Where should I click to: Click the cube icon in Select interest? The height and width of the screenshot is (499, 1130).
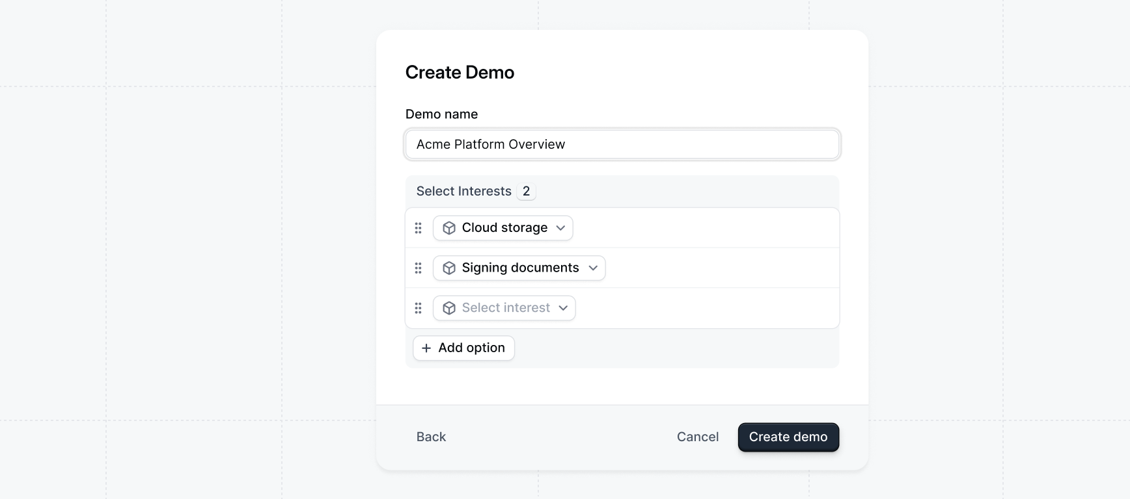click(x=449, y=308)
